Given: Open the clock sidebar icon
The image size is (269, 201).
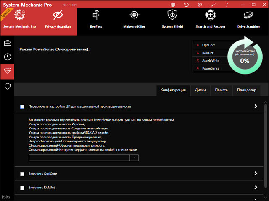Looking at the screenshot, I should tap(7, 57).
